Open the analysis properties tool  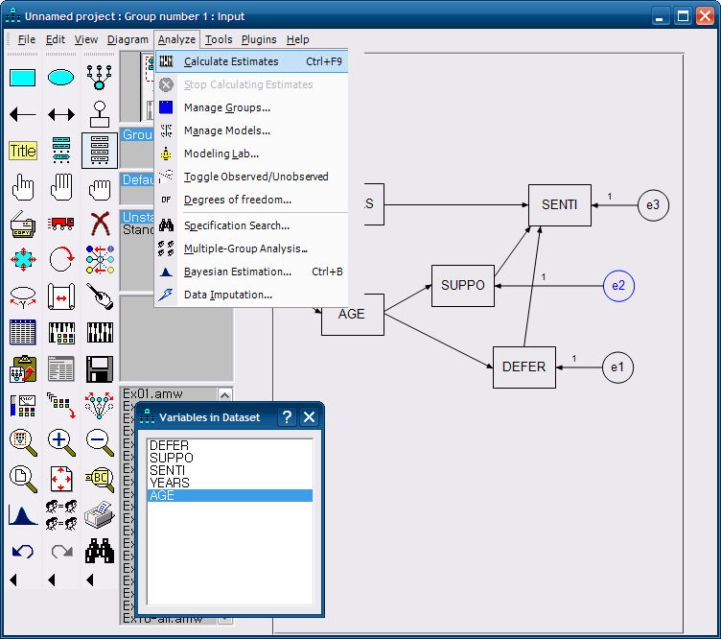[x=60, y=333]
